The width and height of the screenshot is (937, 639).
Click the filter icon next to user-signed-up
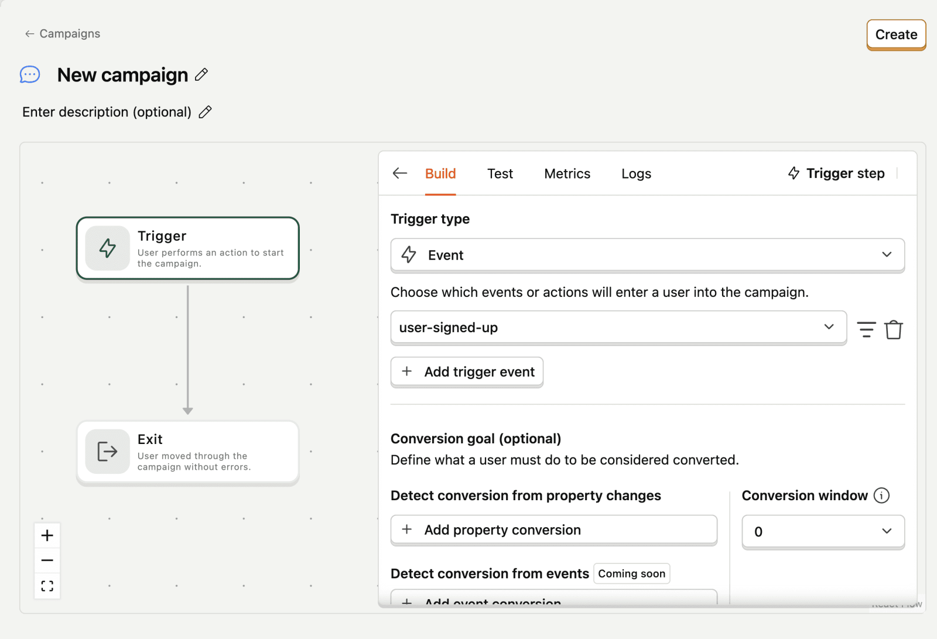coord(866,329)
